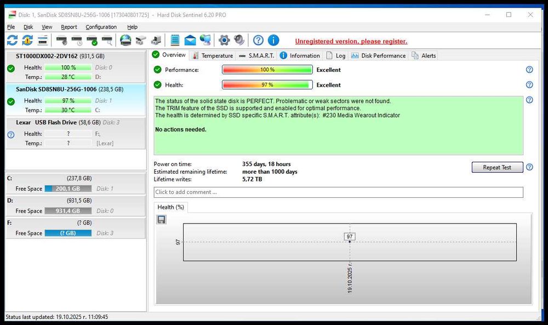Click the Performance 100 % gradient bar
This screenshot has height=325, width=548.
pyautogui.click(x=267, y=70)
